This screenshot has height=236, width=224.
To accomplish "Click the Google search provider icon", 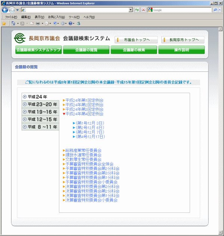I will tap(150, 10).
